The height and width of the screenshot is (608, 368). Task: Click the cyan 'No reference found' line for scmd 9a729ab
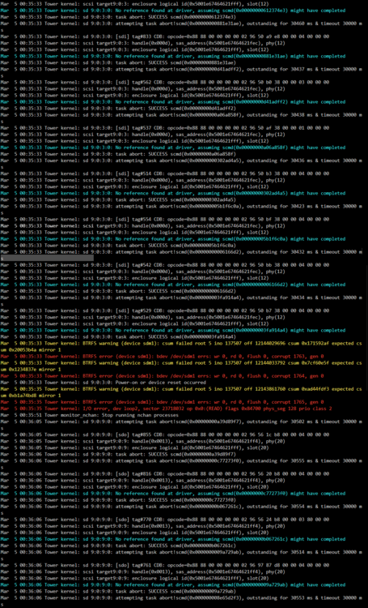click(173, 584)
